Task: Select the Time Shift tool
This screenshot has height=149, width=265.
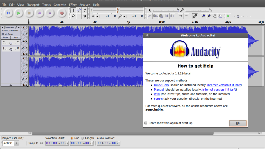Action: coord(79,16)
